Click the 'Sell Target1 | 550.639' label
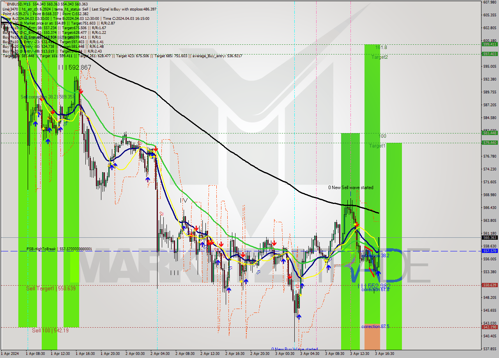The image size is (499, 358). (x=51, y=288)
